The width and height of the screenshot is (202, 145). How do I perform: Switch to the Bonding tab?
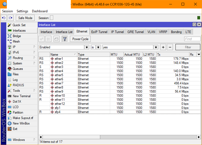[x=176, y=32]
